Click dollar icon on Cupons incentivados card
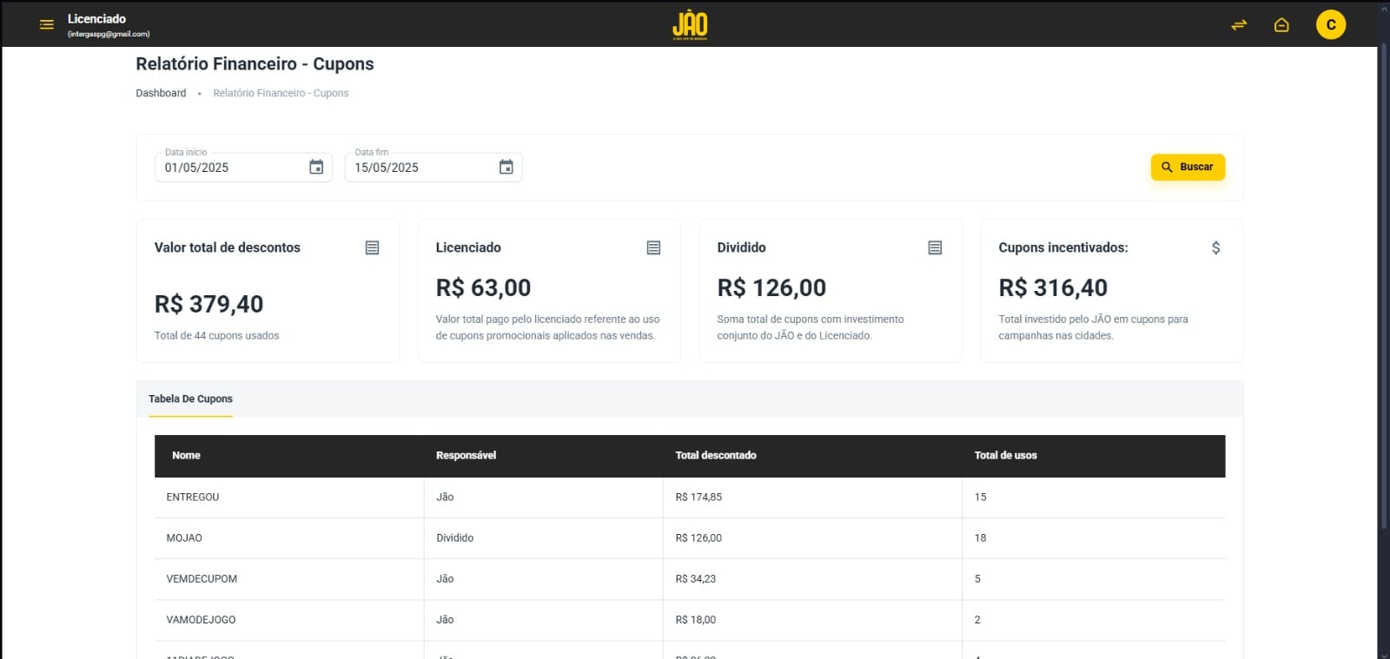1390x659 pixels. (x=1215, y=247)
